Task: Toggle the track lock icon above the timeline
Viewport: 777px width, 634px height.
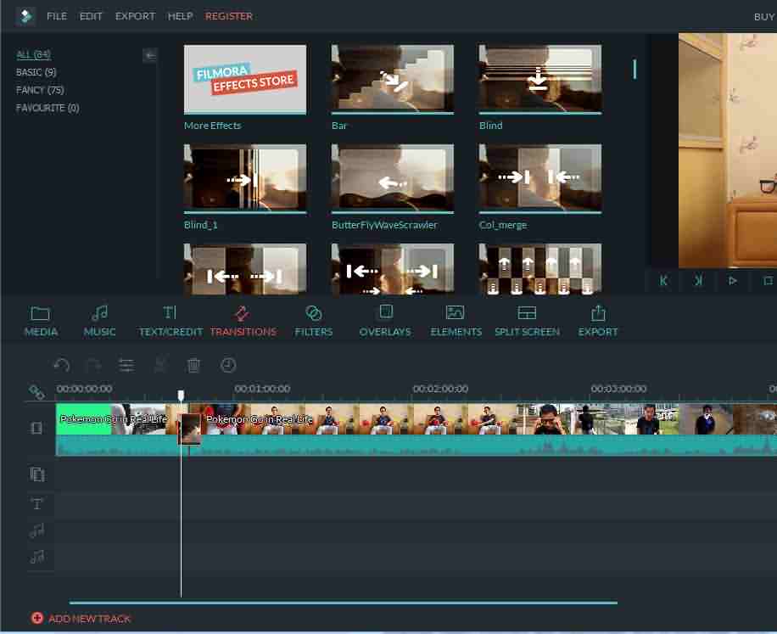Action: point(36,392)
